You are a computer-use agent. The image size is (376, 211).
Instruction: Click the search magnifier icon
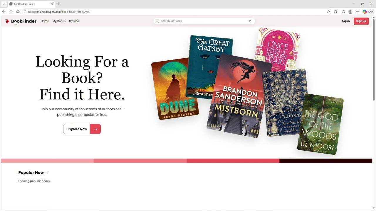coord(157,21)
